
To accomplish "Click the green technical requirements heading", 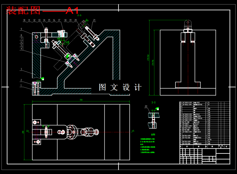I will (153, 135).
